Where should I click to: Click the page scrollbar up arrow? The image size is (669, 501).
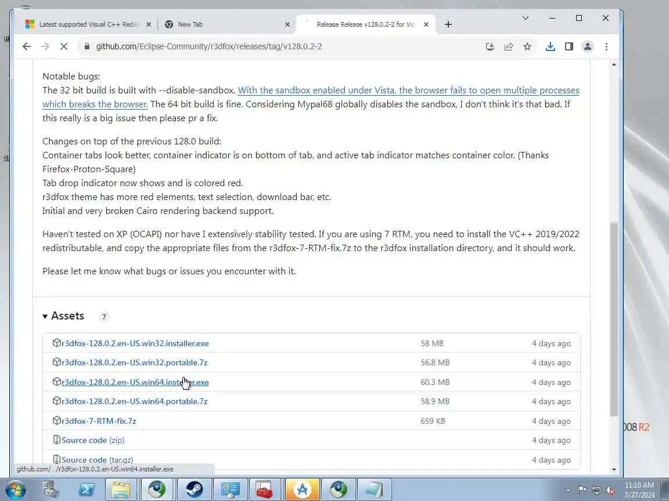tap(614, 65)
